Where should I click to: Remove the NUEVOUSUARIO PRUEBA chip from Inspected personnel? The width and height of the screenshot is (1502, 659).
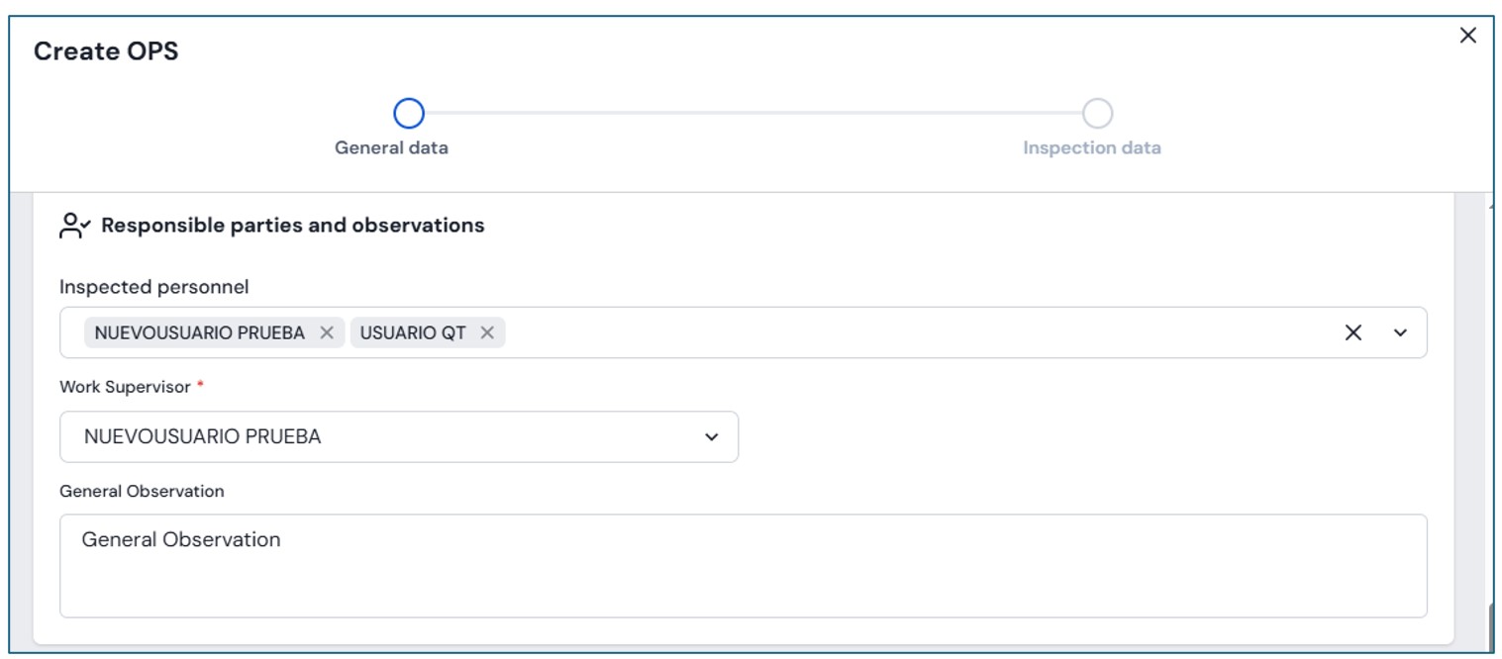click(x=327, y=333)
